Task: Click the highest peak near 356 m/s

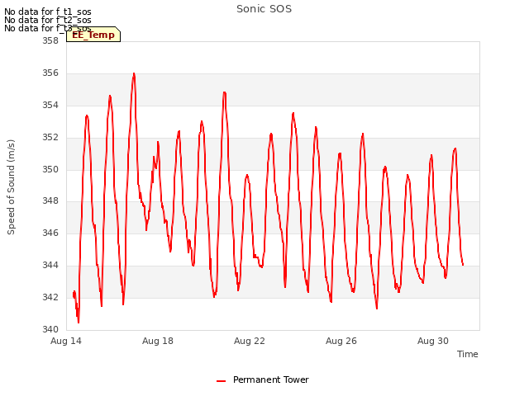Action: (134, 73)
